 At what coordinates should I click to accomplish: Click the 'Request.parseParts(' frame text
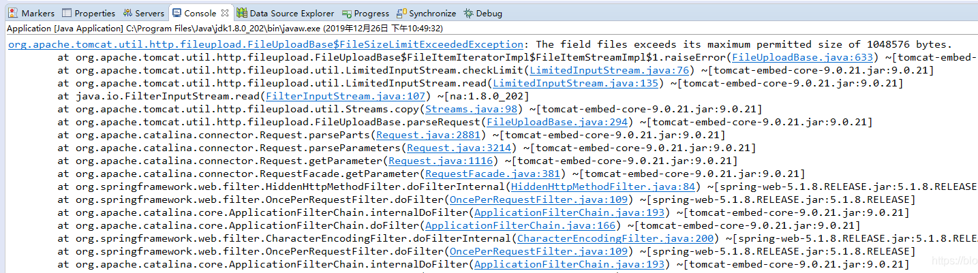(318, 135)
